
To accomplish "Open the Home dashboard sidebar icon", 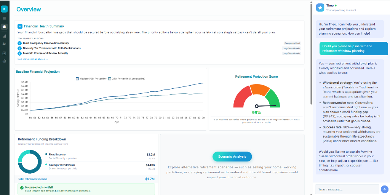I will click(x=4, y=27).
